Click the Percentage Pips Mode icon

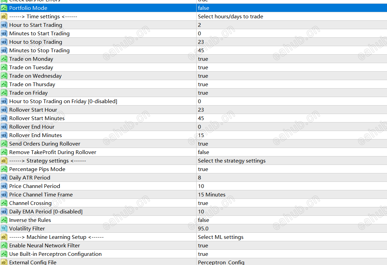pyautogui.click(x=4, y=169)
